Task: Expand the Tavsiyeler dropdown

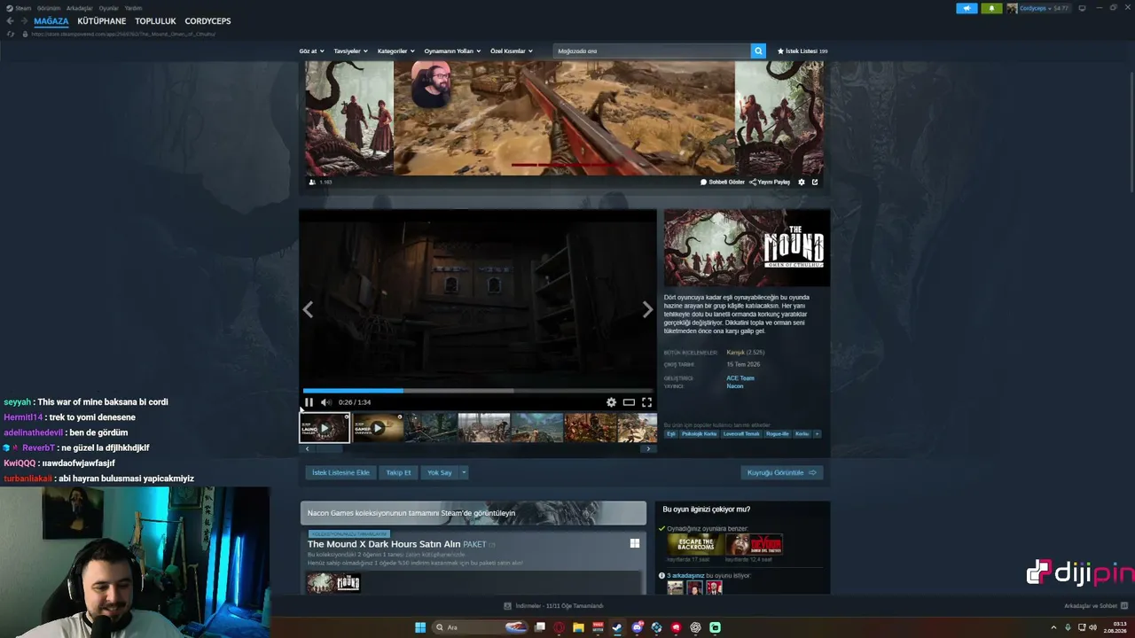Action: [350, 51]
